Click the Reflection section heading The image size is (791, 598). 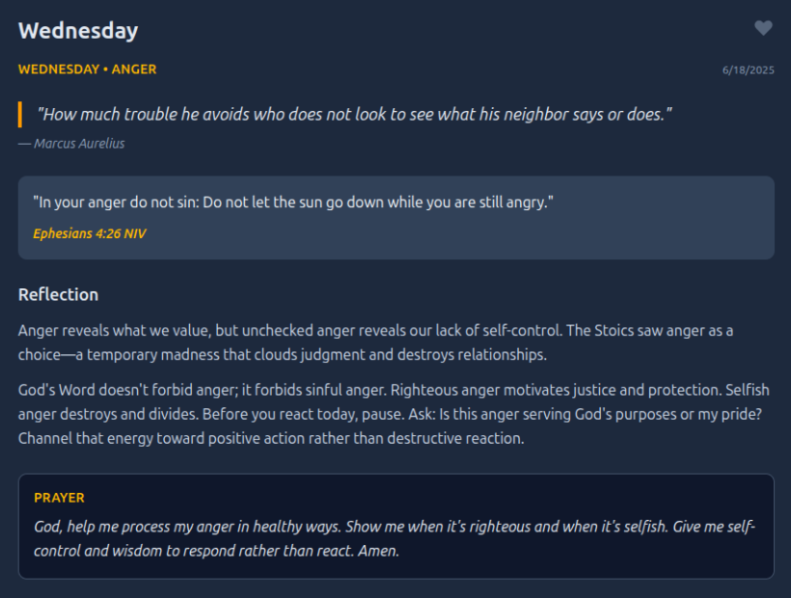click(58, 294)
